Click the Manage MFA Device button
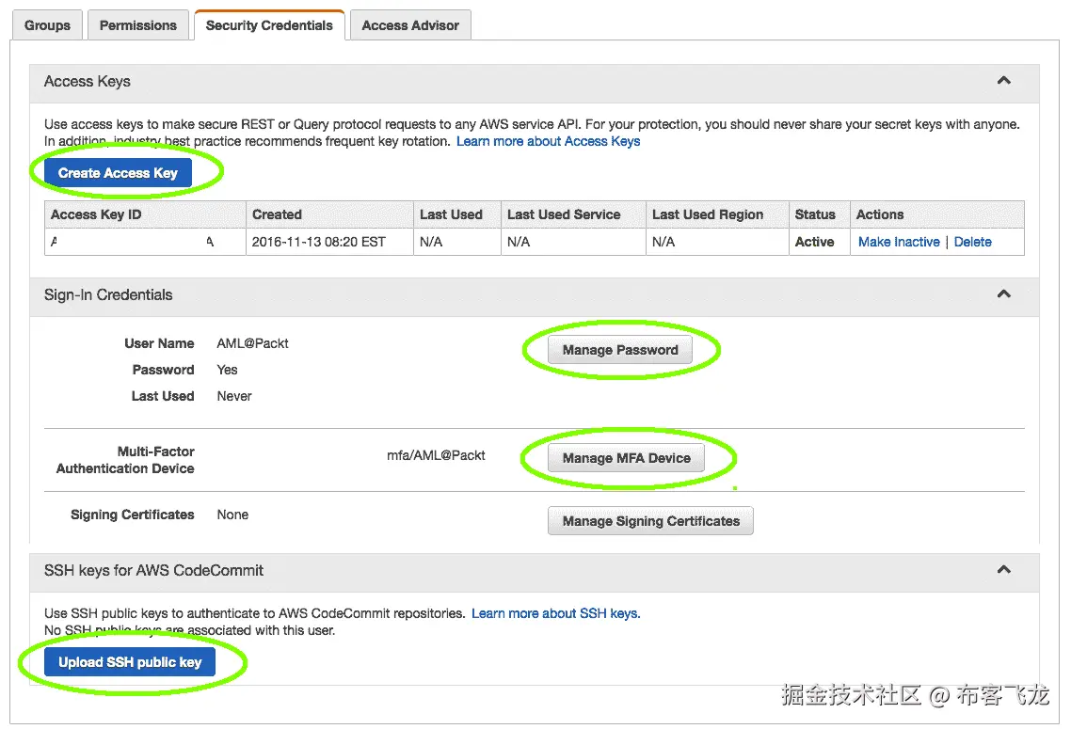This screenshot has height=729, width=1071. (x=627, y=458)
